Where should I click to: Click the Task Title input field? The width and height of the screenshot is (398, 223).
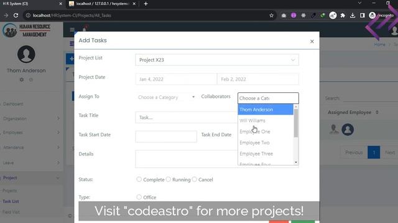pyautogui.click(x=187, y=117)
